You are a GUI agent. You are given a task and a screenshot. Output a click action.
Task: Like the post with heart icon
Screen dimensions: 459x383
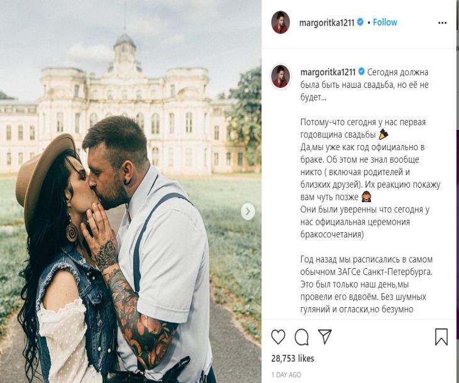tap(278, 337)
